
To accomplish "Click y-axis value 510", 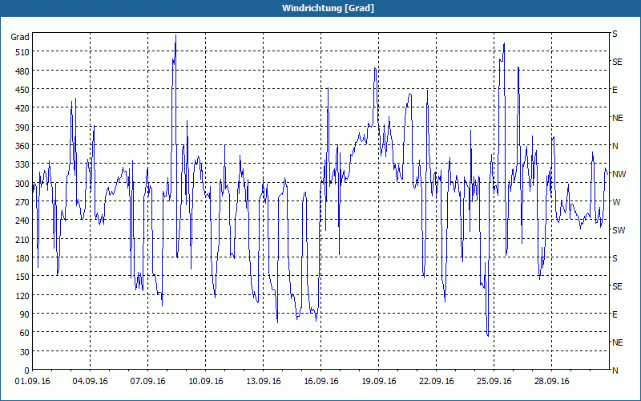I will click(22, 52).
